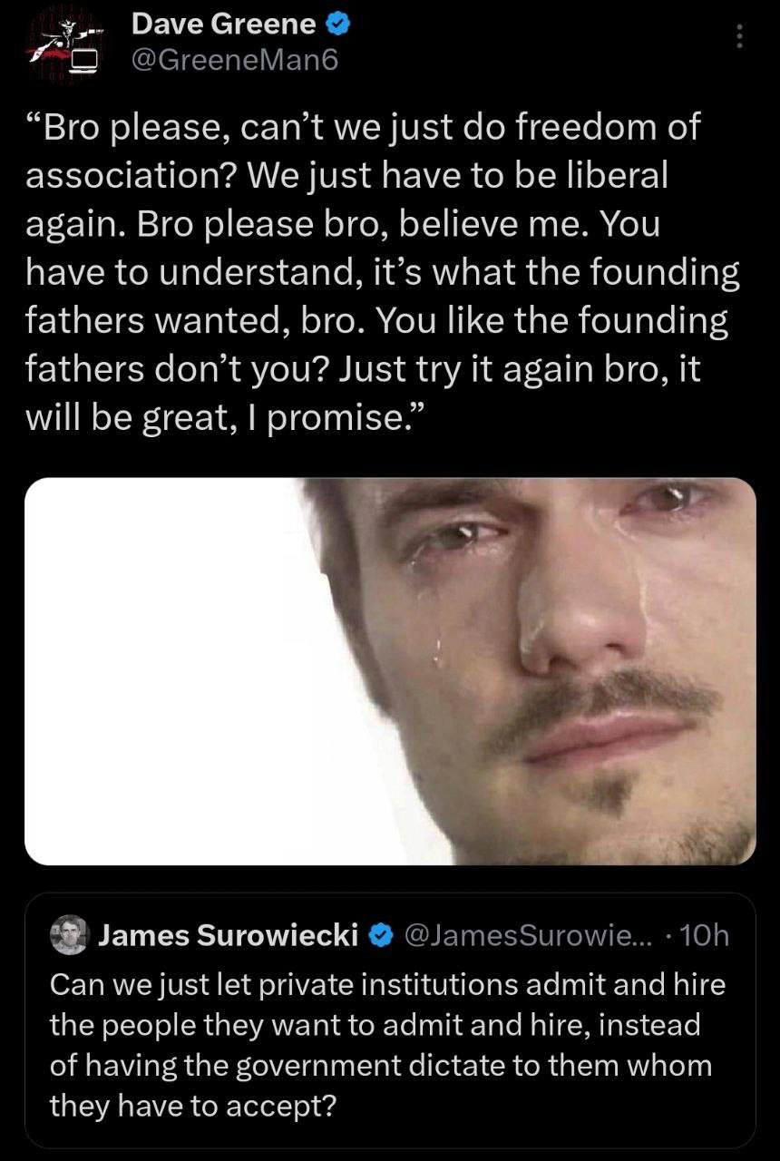Open the Dave Greene display name link
780x1161 pixels.
coord(224,24)
